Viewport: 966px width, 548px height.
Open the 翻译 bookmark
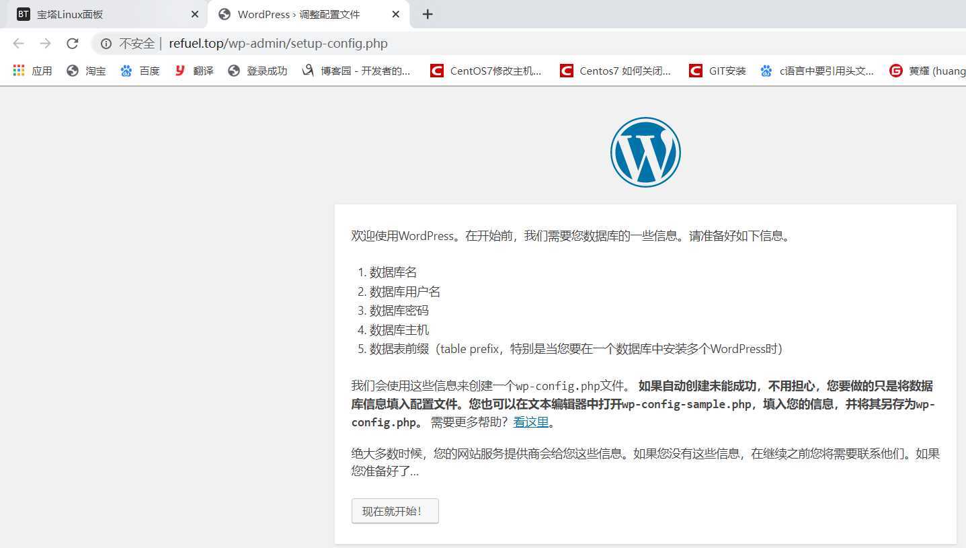click(x=194, y=71)
